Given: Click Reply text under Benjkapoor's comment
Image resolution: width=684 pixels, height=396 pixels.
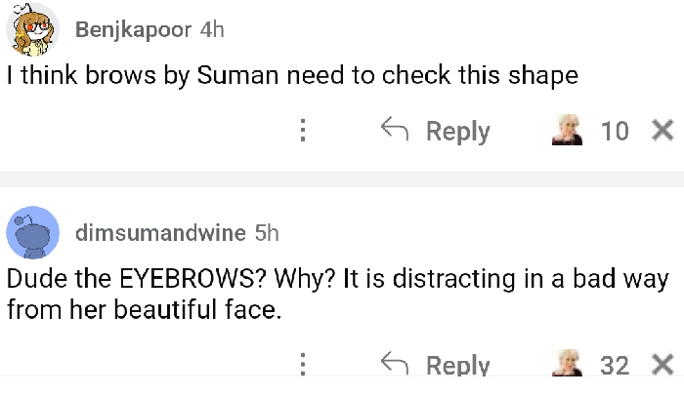Looking at the screenshot, I should point(457,131).
